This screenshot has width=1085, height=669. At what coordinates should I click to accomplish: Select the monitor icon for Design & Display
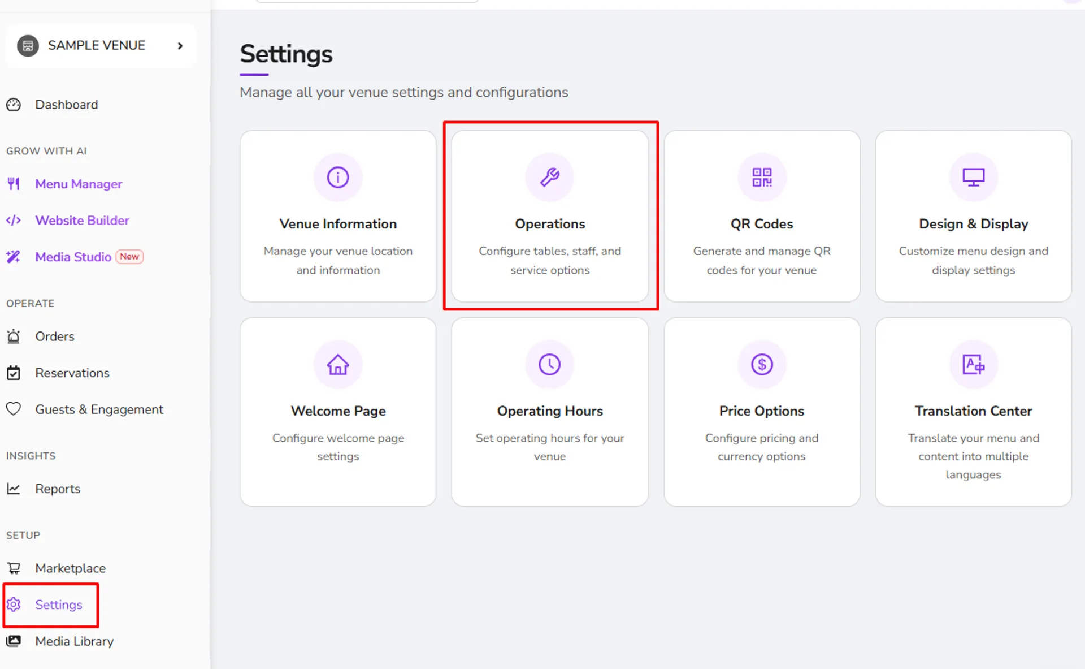974,178
